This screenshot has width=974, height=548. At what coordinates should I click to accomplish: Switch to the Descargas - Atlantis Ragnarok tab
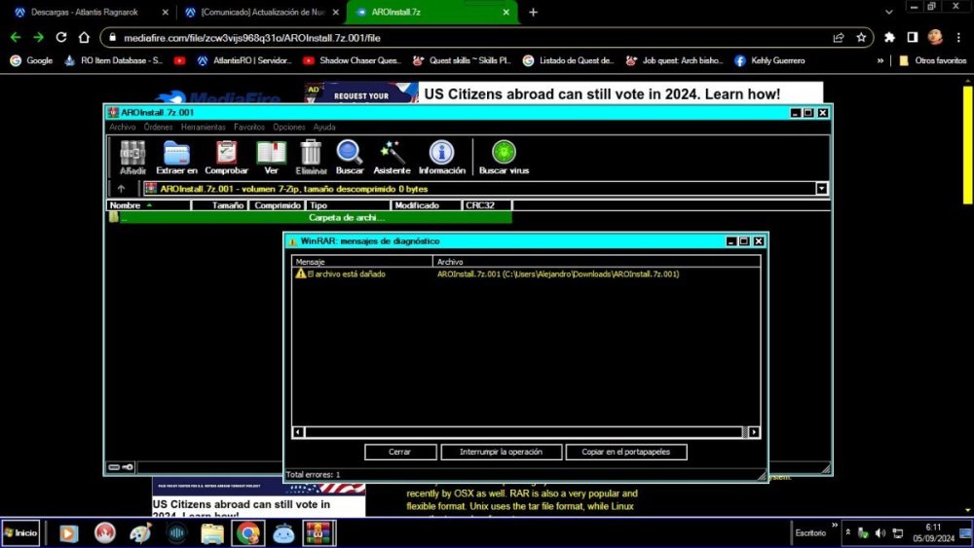86,12
